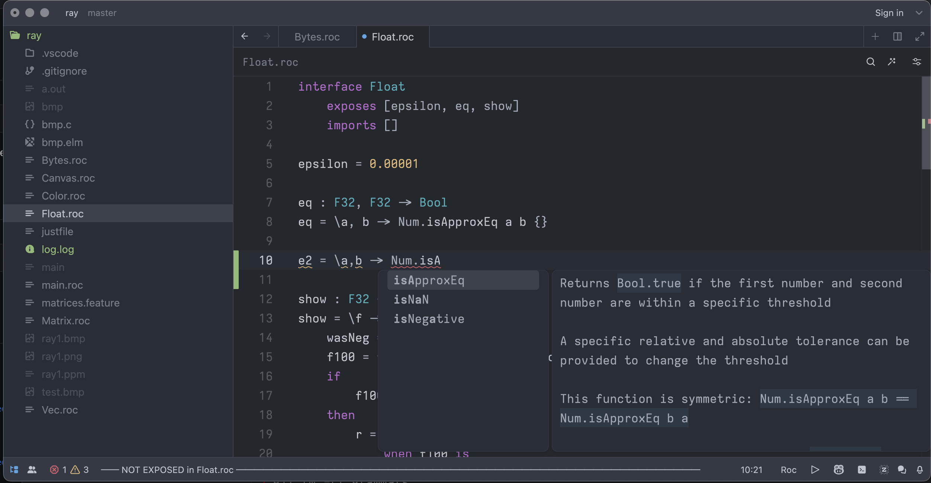Image resolution: width=931 pixels, height=483 pixels.
Task: Open the Zed edit prediction icon
Action: 884,470
